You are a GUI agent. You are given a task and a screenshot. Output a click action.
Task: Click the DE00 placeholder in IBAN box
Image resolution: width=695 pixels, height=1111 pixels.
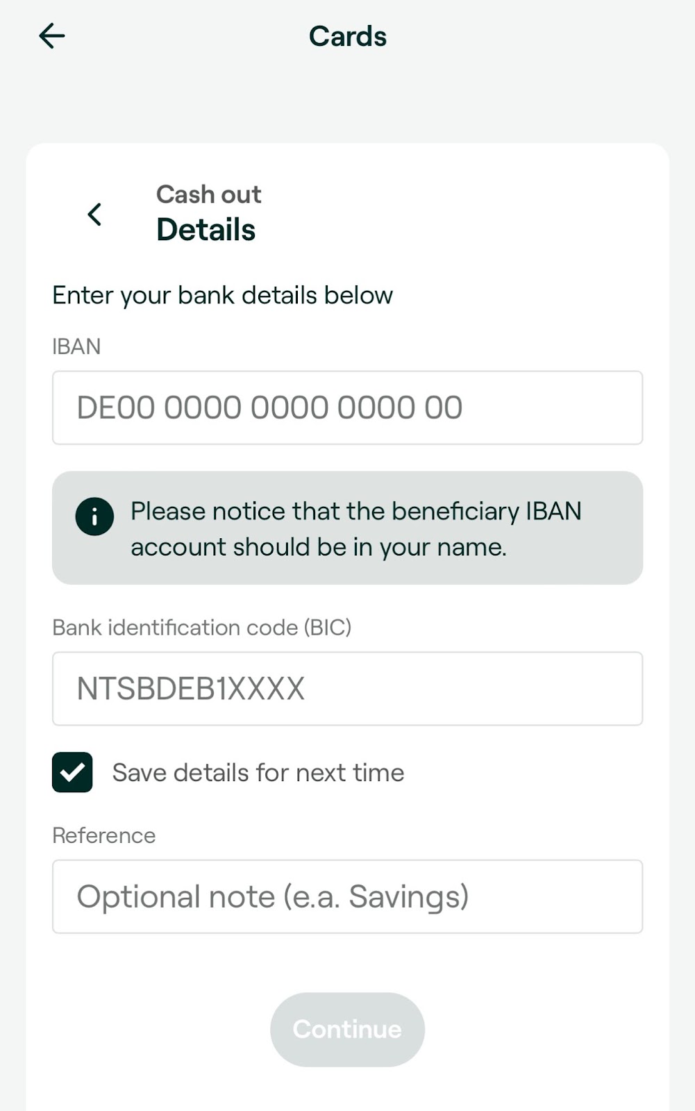[269, 408]
